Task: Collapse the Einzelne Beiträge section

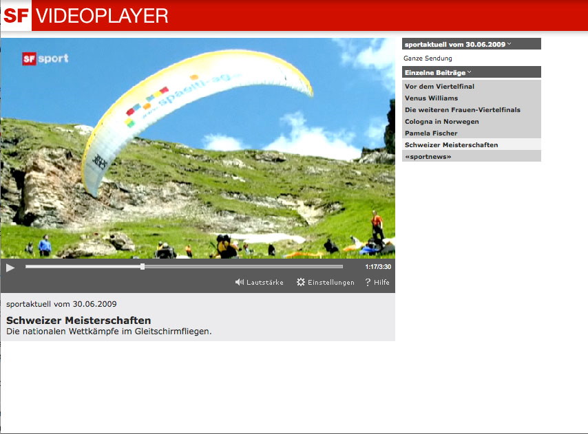Action: tap(472, 72)
